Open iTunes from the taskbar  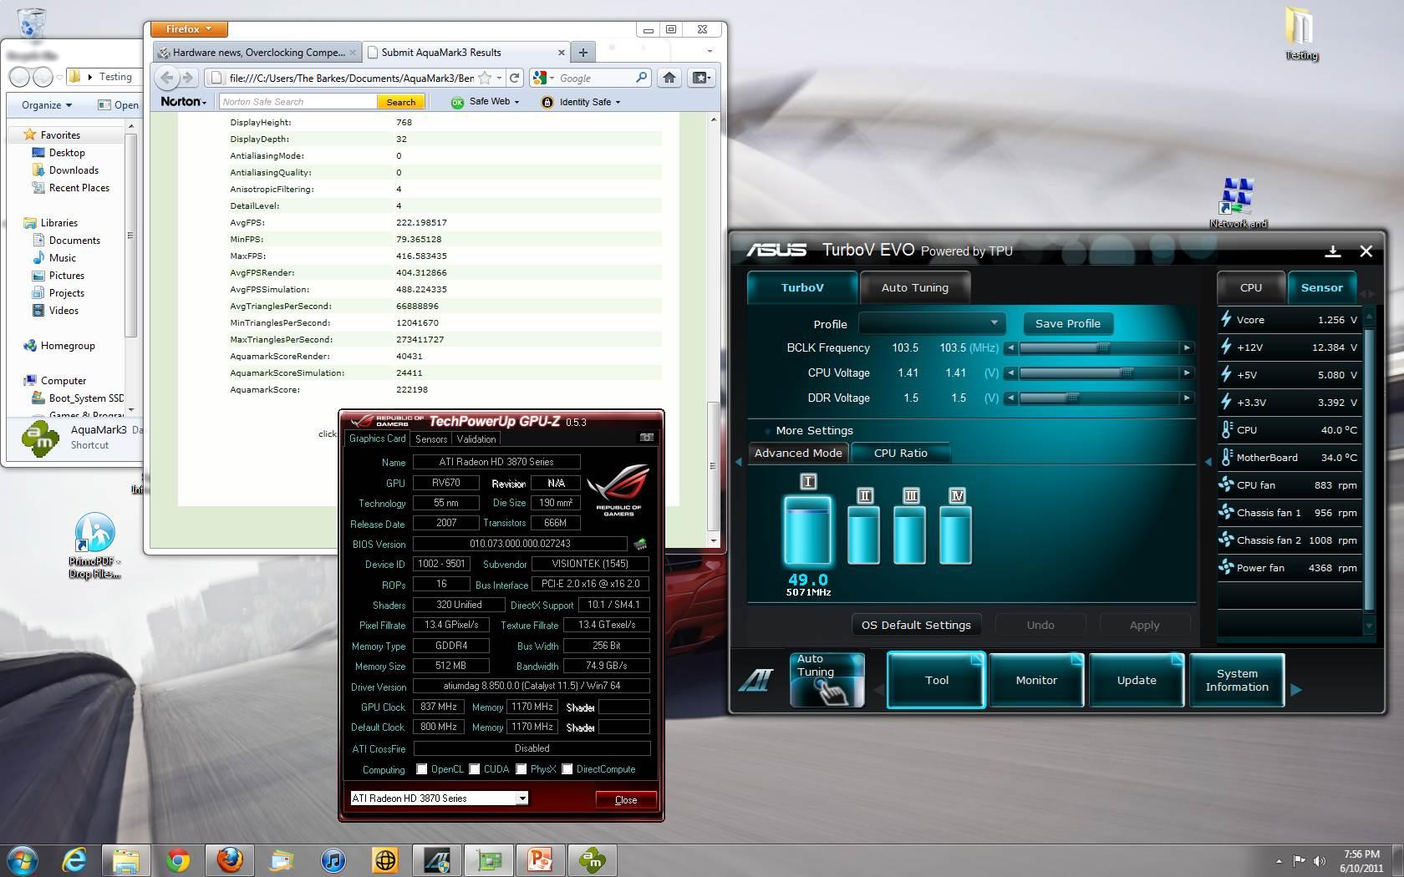[x=333, y=859]
